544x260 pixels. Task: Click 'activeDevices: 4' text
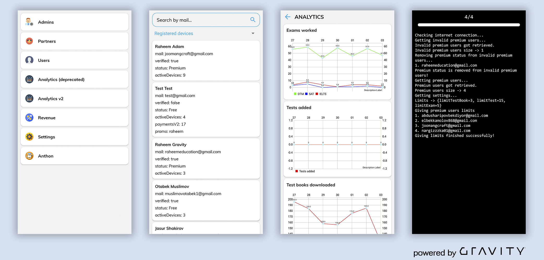click(x=170, y=117)
